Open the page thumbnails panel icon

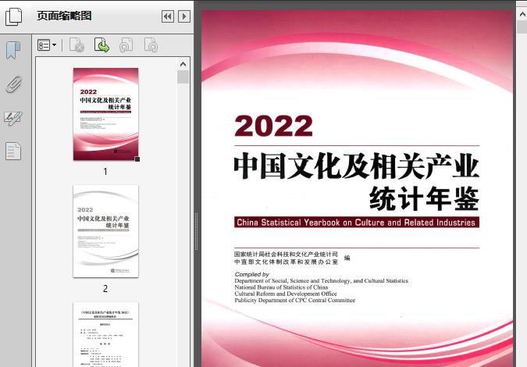pyautogui.click(x=14, y=16)
